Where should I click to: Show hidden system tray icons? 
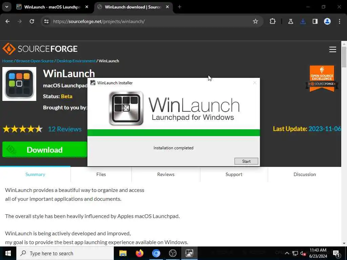pyautogui.click(x=287, y=253)
